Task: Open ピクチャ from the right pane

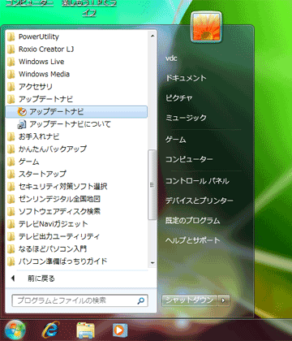Action: 178,97
